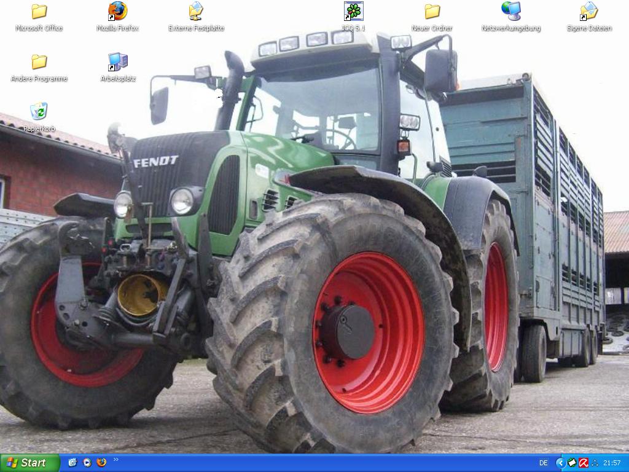Open the DE language bar selector
This screenshot has width=629, height=472.
point(543,463)
